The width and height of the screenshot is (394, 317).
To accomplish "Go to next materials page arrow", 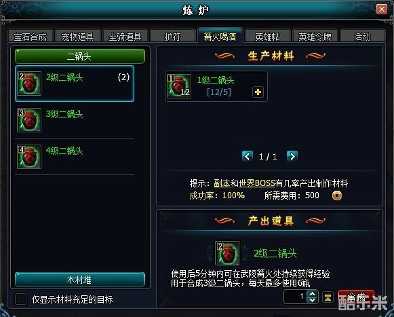I will pyautogui.click(x=292, y=156).
